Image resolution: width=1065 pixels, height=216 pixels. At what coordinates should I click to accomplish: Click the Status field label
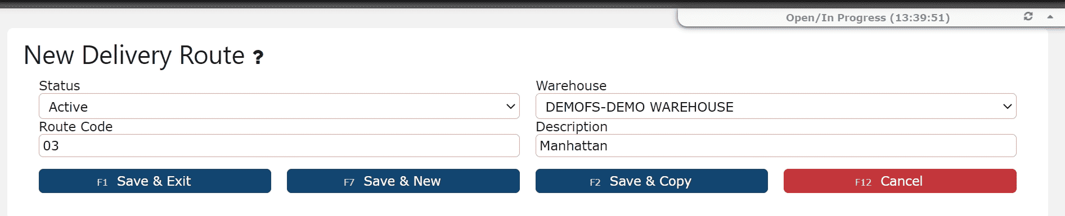coord(60,86)
